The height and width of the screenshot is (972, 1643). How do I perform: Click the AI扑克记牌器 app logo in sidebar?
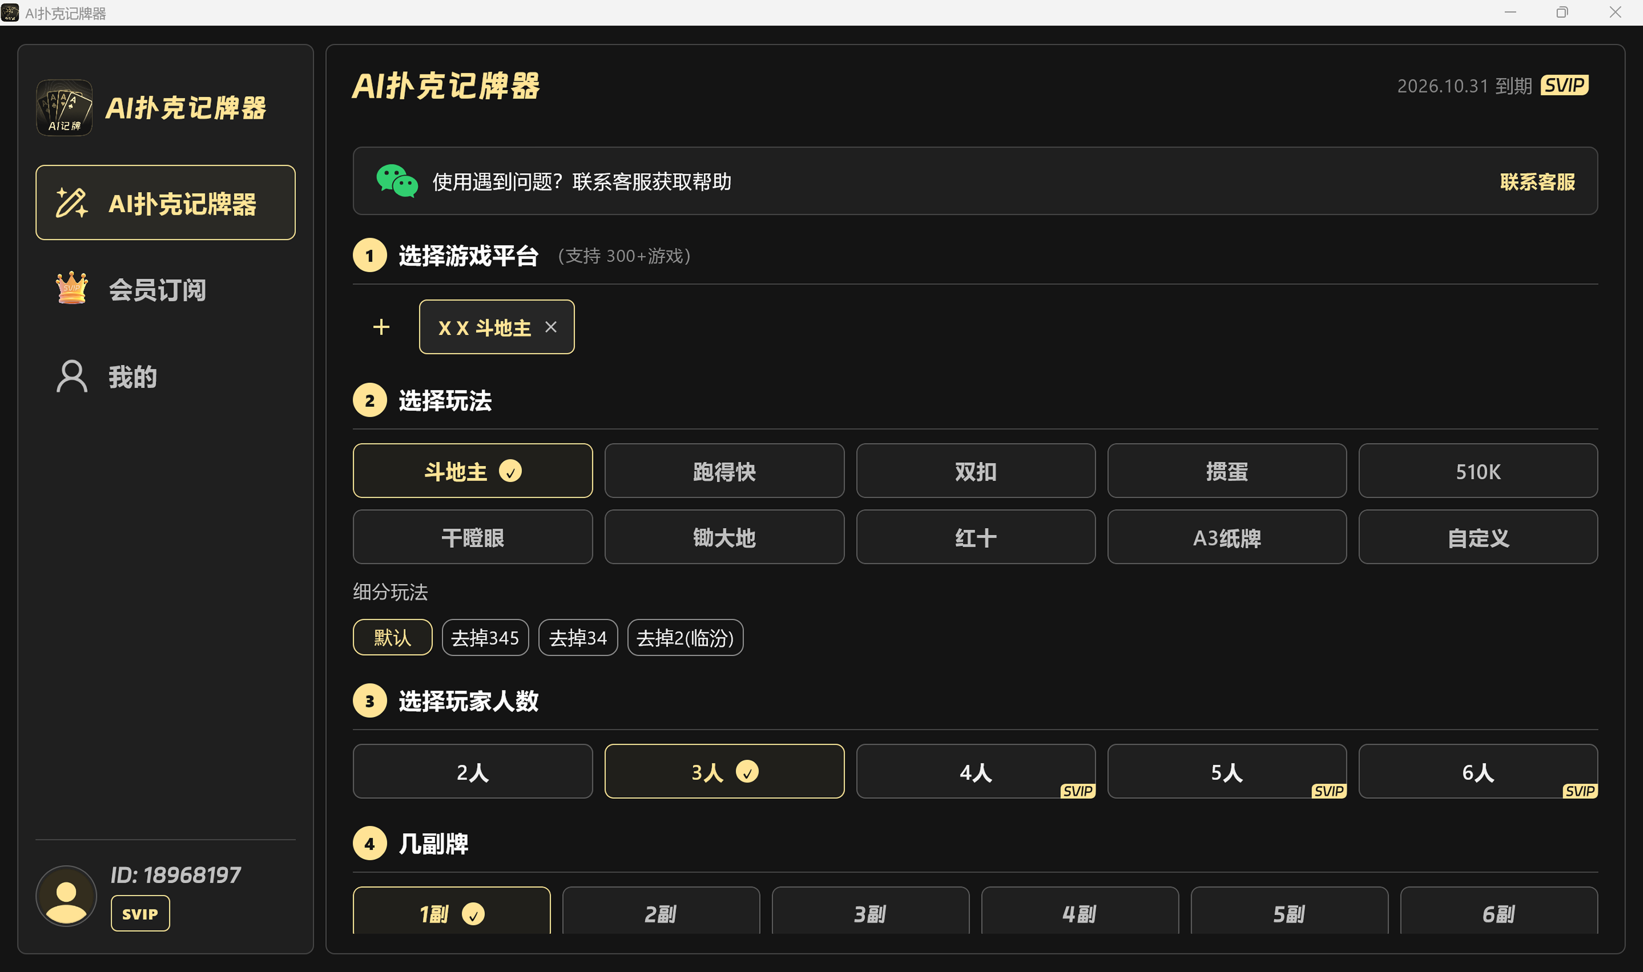[64, 107]
